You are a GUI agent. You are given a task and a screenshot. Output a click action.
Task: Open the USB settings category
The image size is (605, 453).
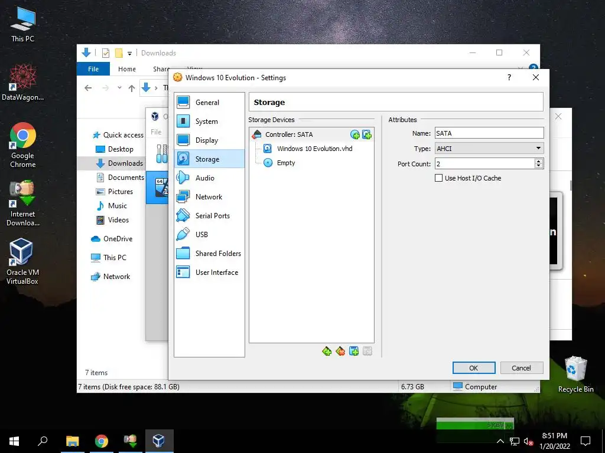210,235
